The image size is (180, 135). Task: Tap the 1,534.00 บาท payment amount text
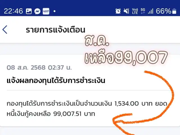(133, 104)
